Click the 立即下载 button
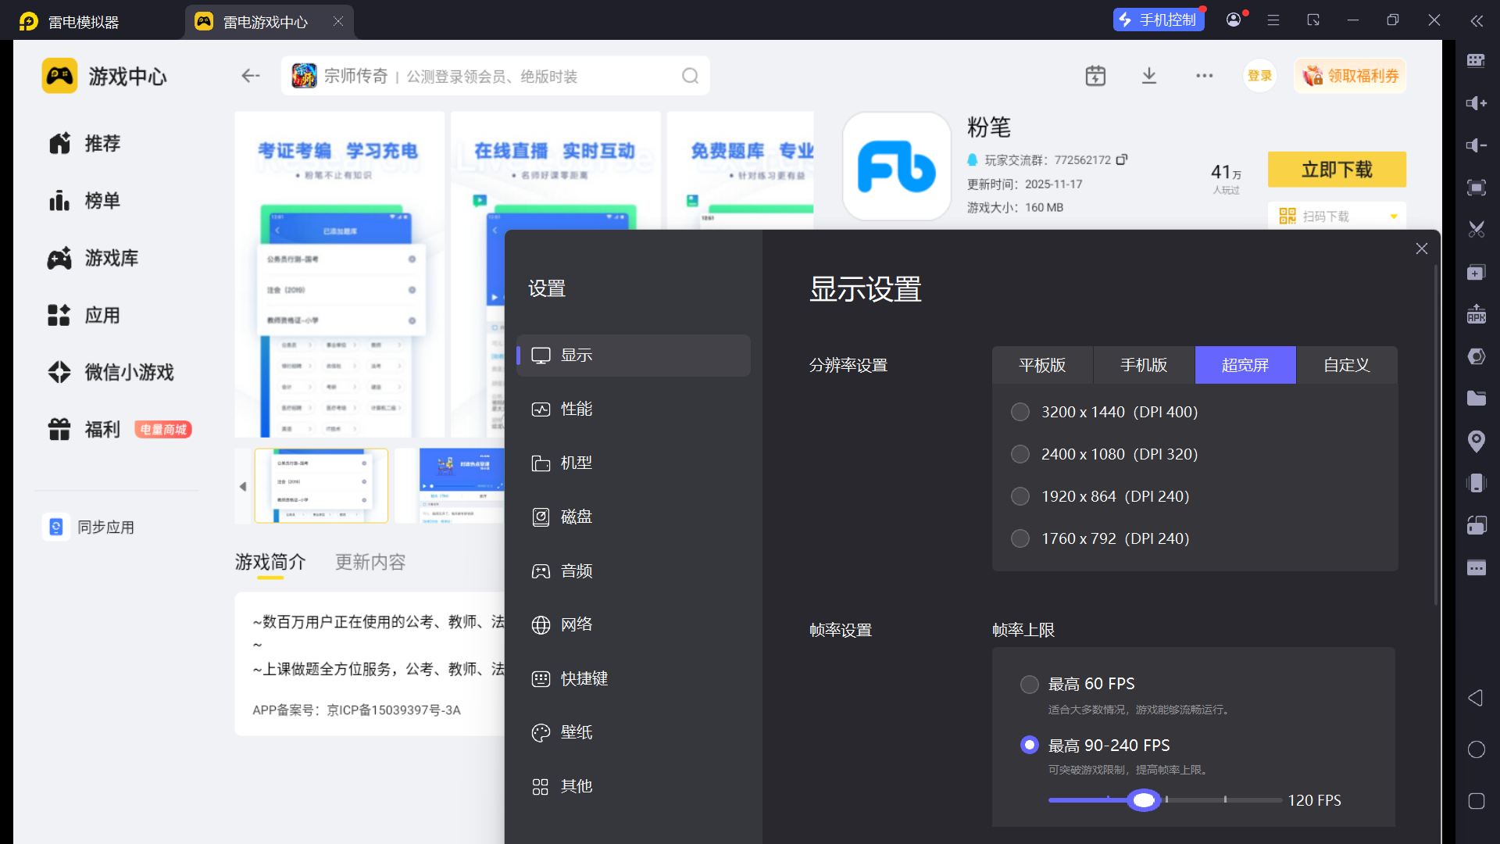 click(x=1337, y=170)
